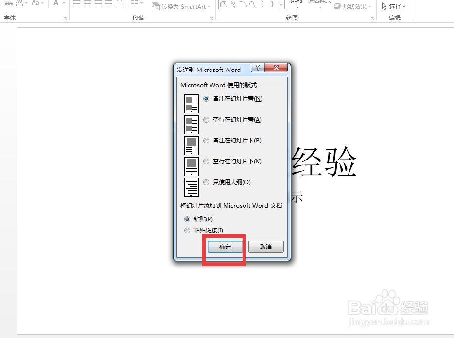Viewport: 454px width, 338px height.
Task: Expand the font color dropdown arrow
Action: [64, 3]
